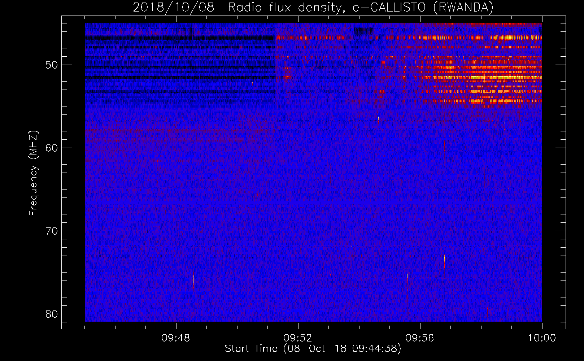Click the x-axis time label "09:52"
584x361 pixels.
[298, 338]
